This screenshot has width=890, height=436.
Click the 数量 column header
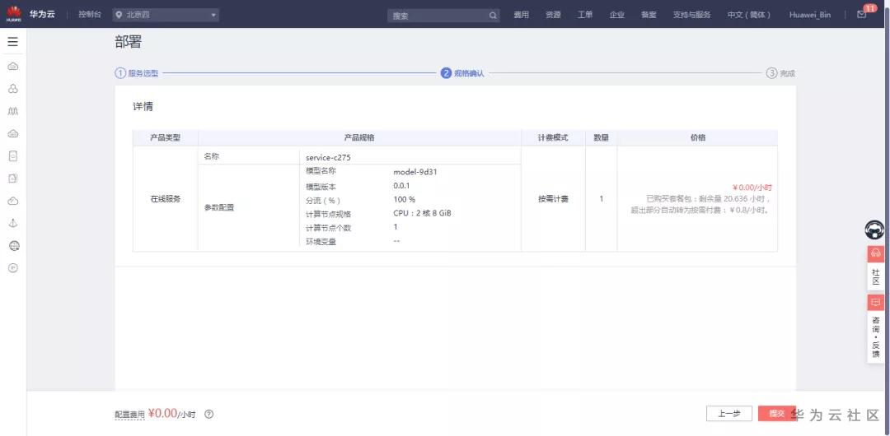601,137
